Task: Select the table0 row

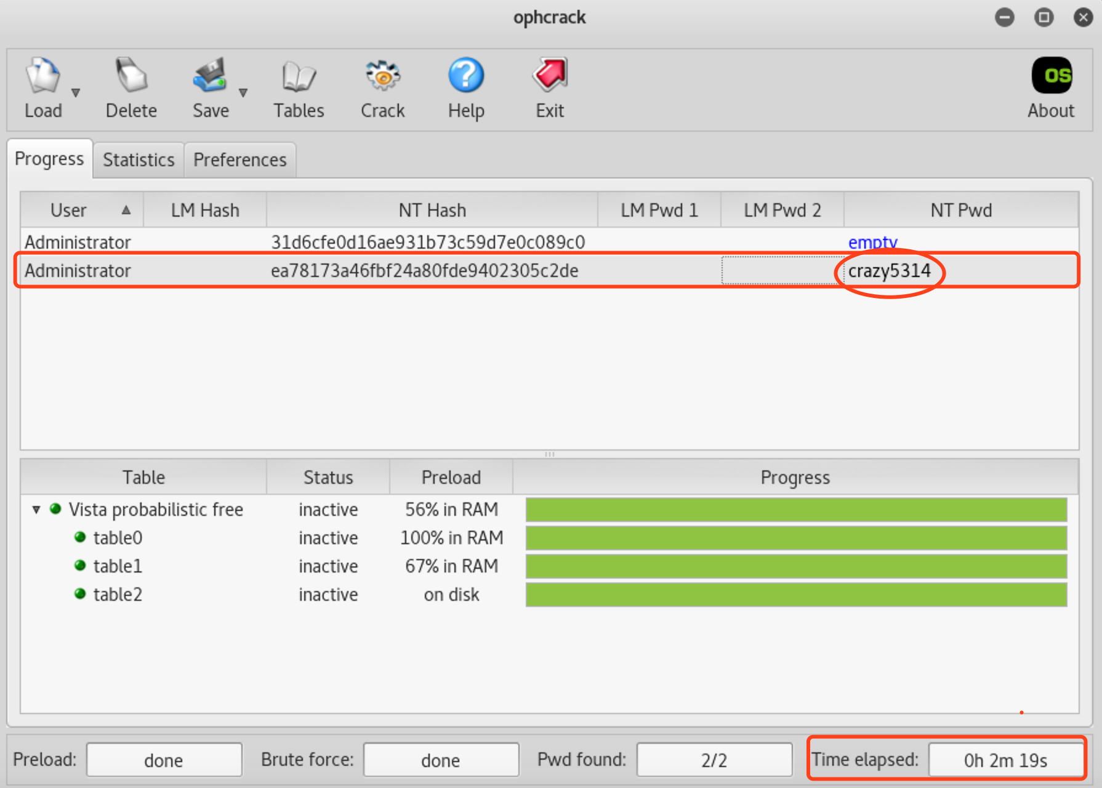Action: click(x=549, y=538)
